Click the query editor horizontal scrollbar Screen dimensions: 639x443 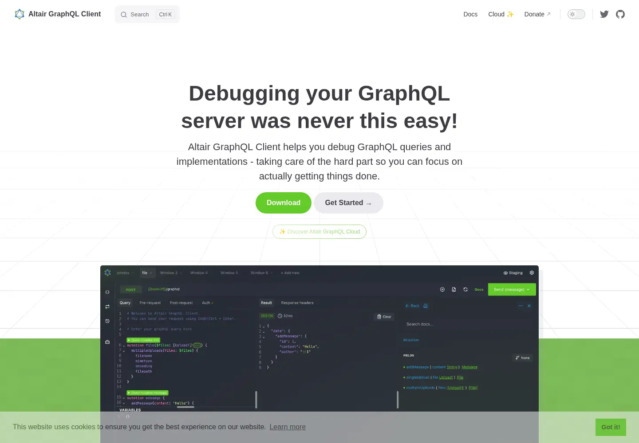point(185,407)
